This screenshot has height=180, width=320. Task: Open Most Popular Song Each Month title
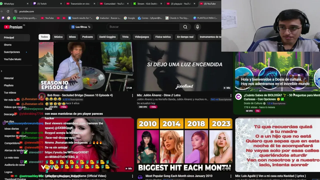pos(179,176)
